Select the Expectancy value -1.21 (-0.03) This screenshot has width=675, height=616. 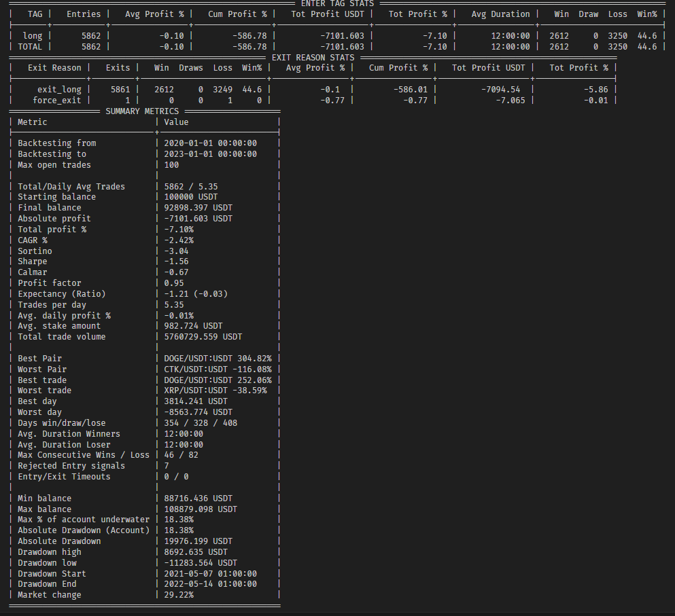coord(196,294)
